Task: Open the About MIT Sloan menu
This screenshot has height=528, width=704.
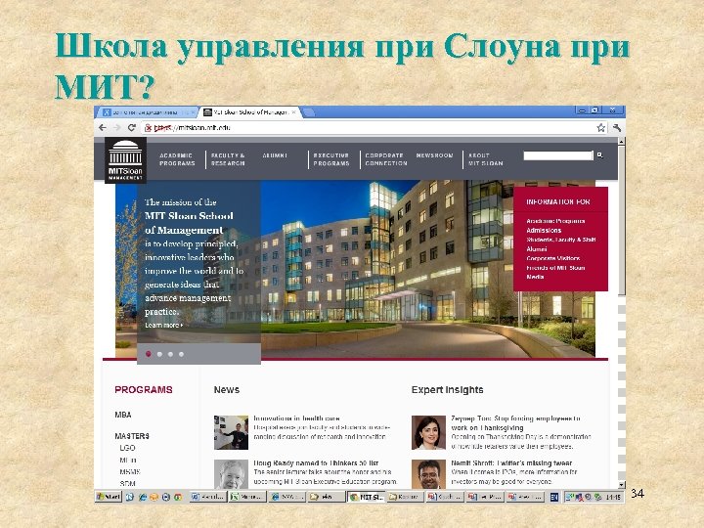Action: 486,159
